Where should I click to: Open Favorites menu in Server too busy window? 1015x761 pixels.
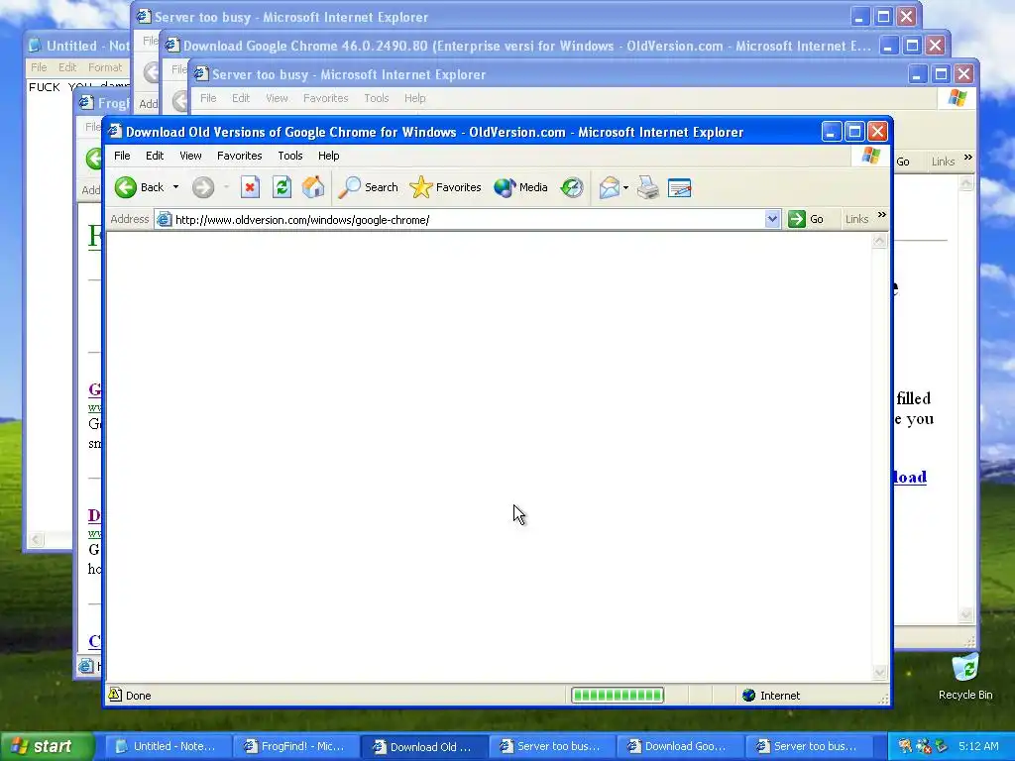point(325,98)
